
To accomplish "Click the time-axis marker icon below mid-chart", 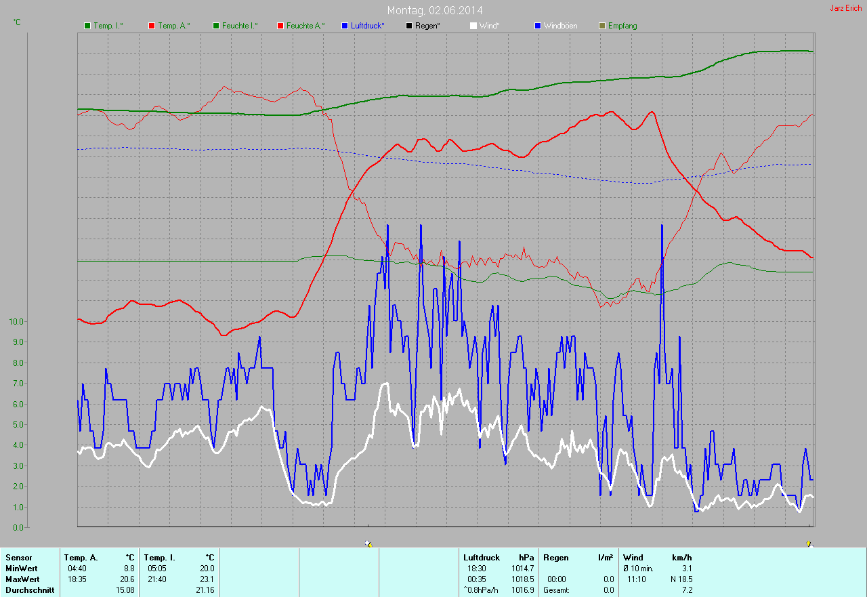I will click(368, 543).
